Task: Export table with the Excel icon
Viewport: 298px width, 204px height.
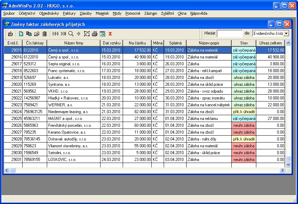Action: [x=102, y=33]
